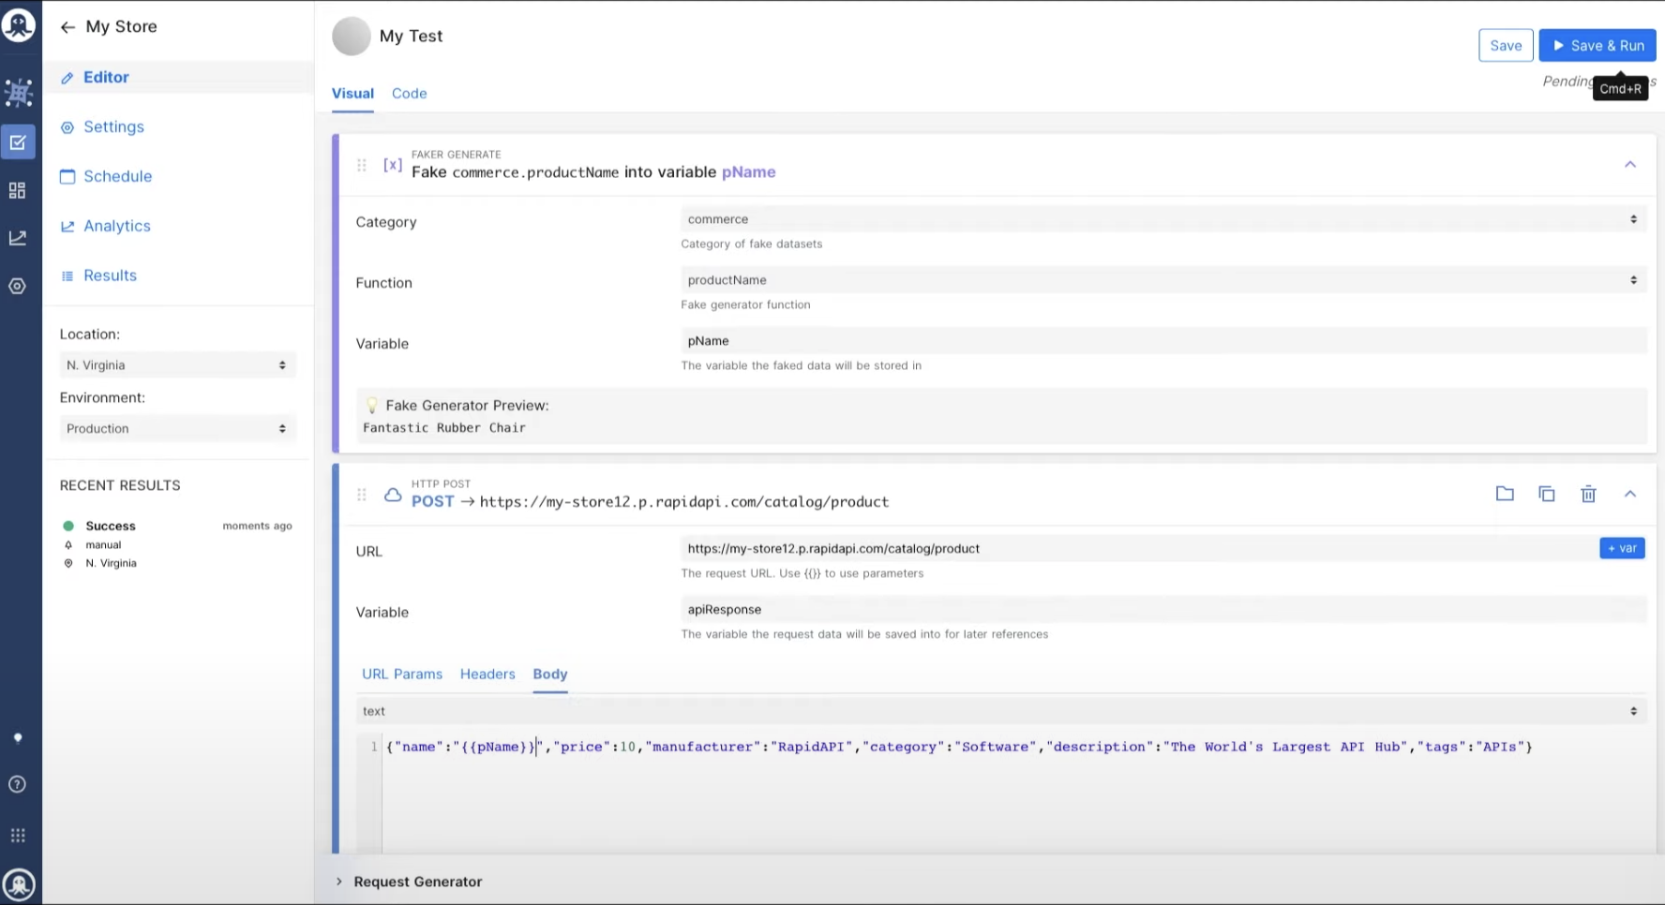Screen dimensions: 1665x905
Task: Click the Save & Run button
Action: 1597,45
